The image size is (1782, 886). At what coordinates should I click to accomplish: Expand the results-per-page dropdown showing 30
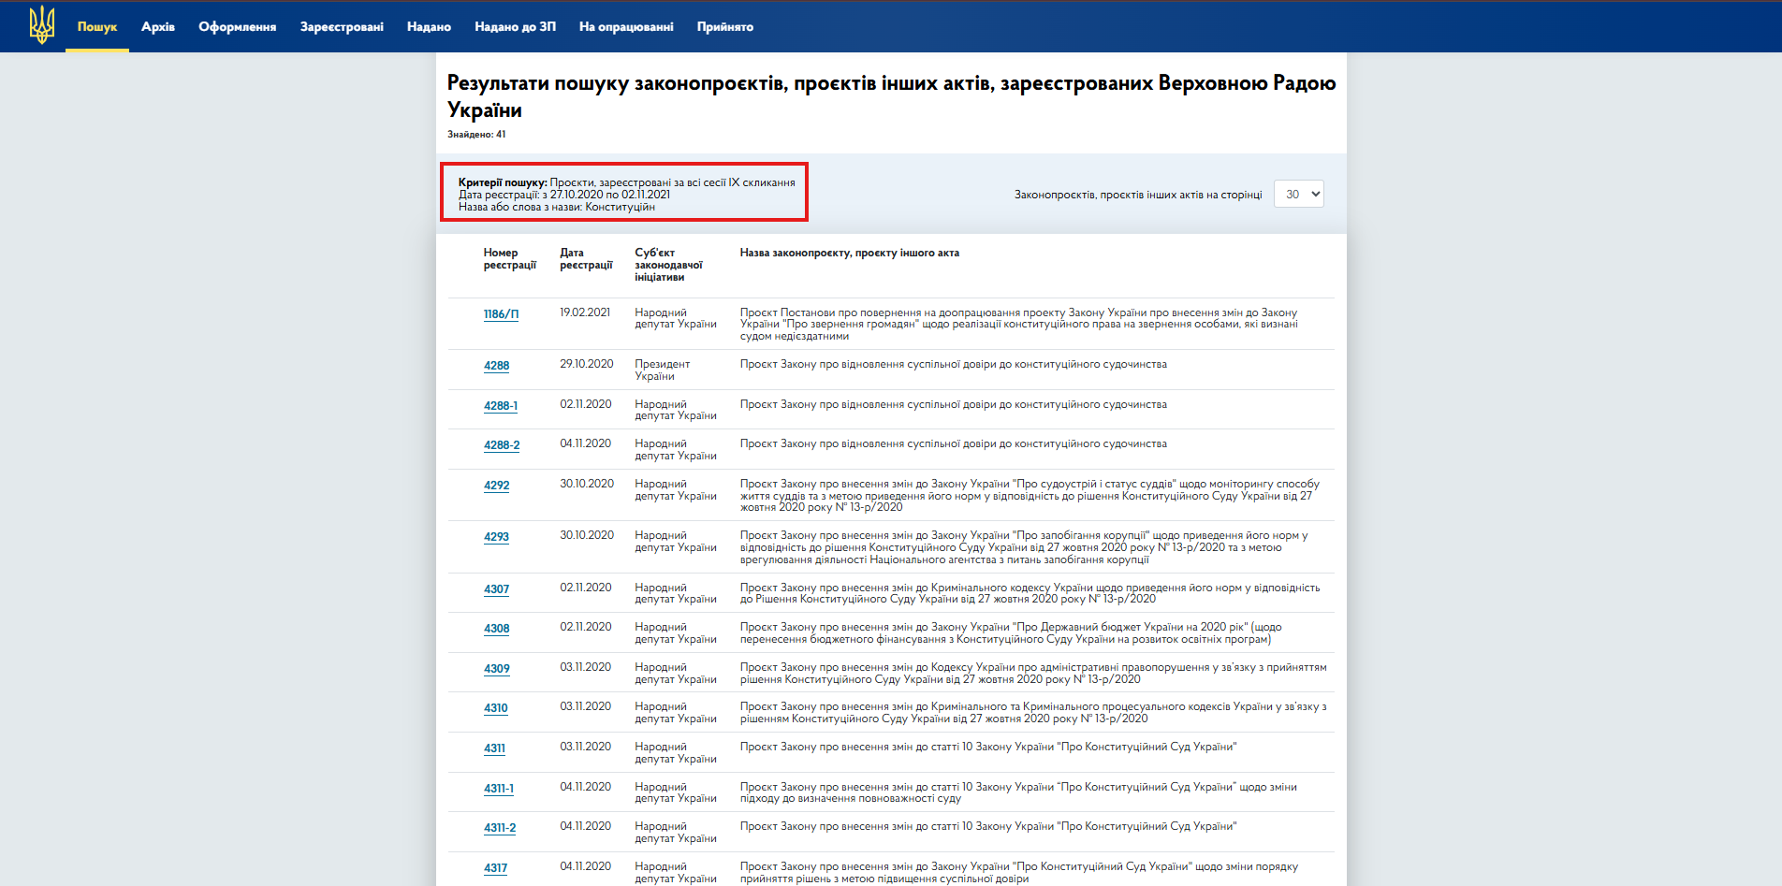[1298, 194]
